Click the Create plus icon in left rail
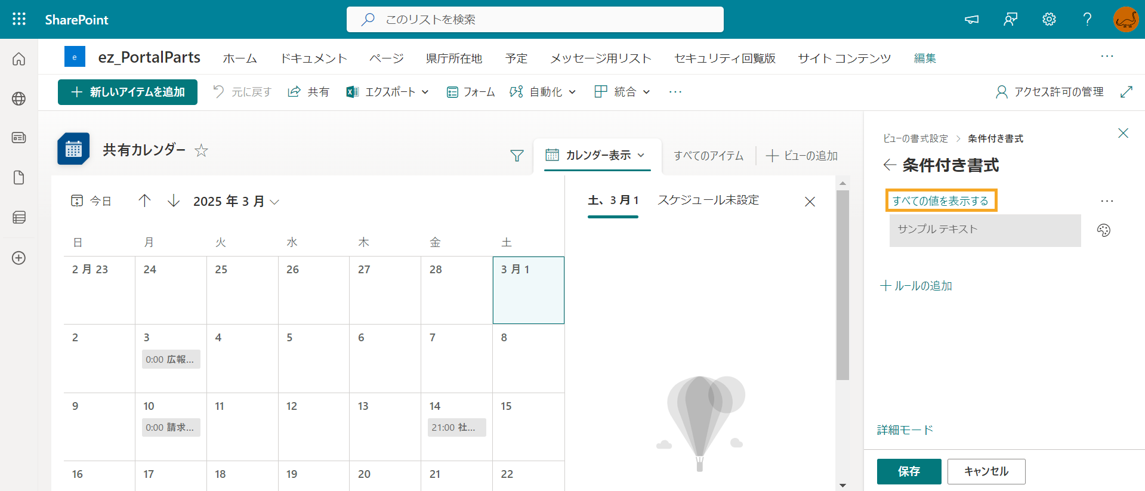The image size is (1145, 491). 19,258
